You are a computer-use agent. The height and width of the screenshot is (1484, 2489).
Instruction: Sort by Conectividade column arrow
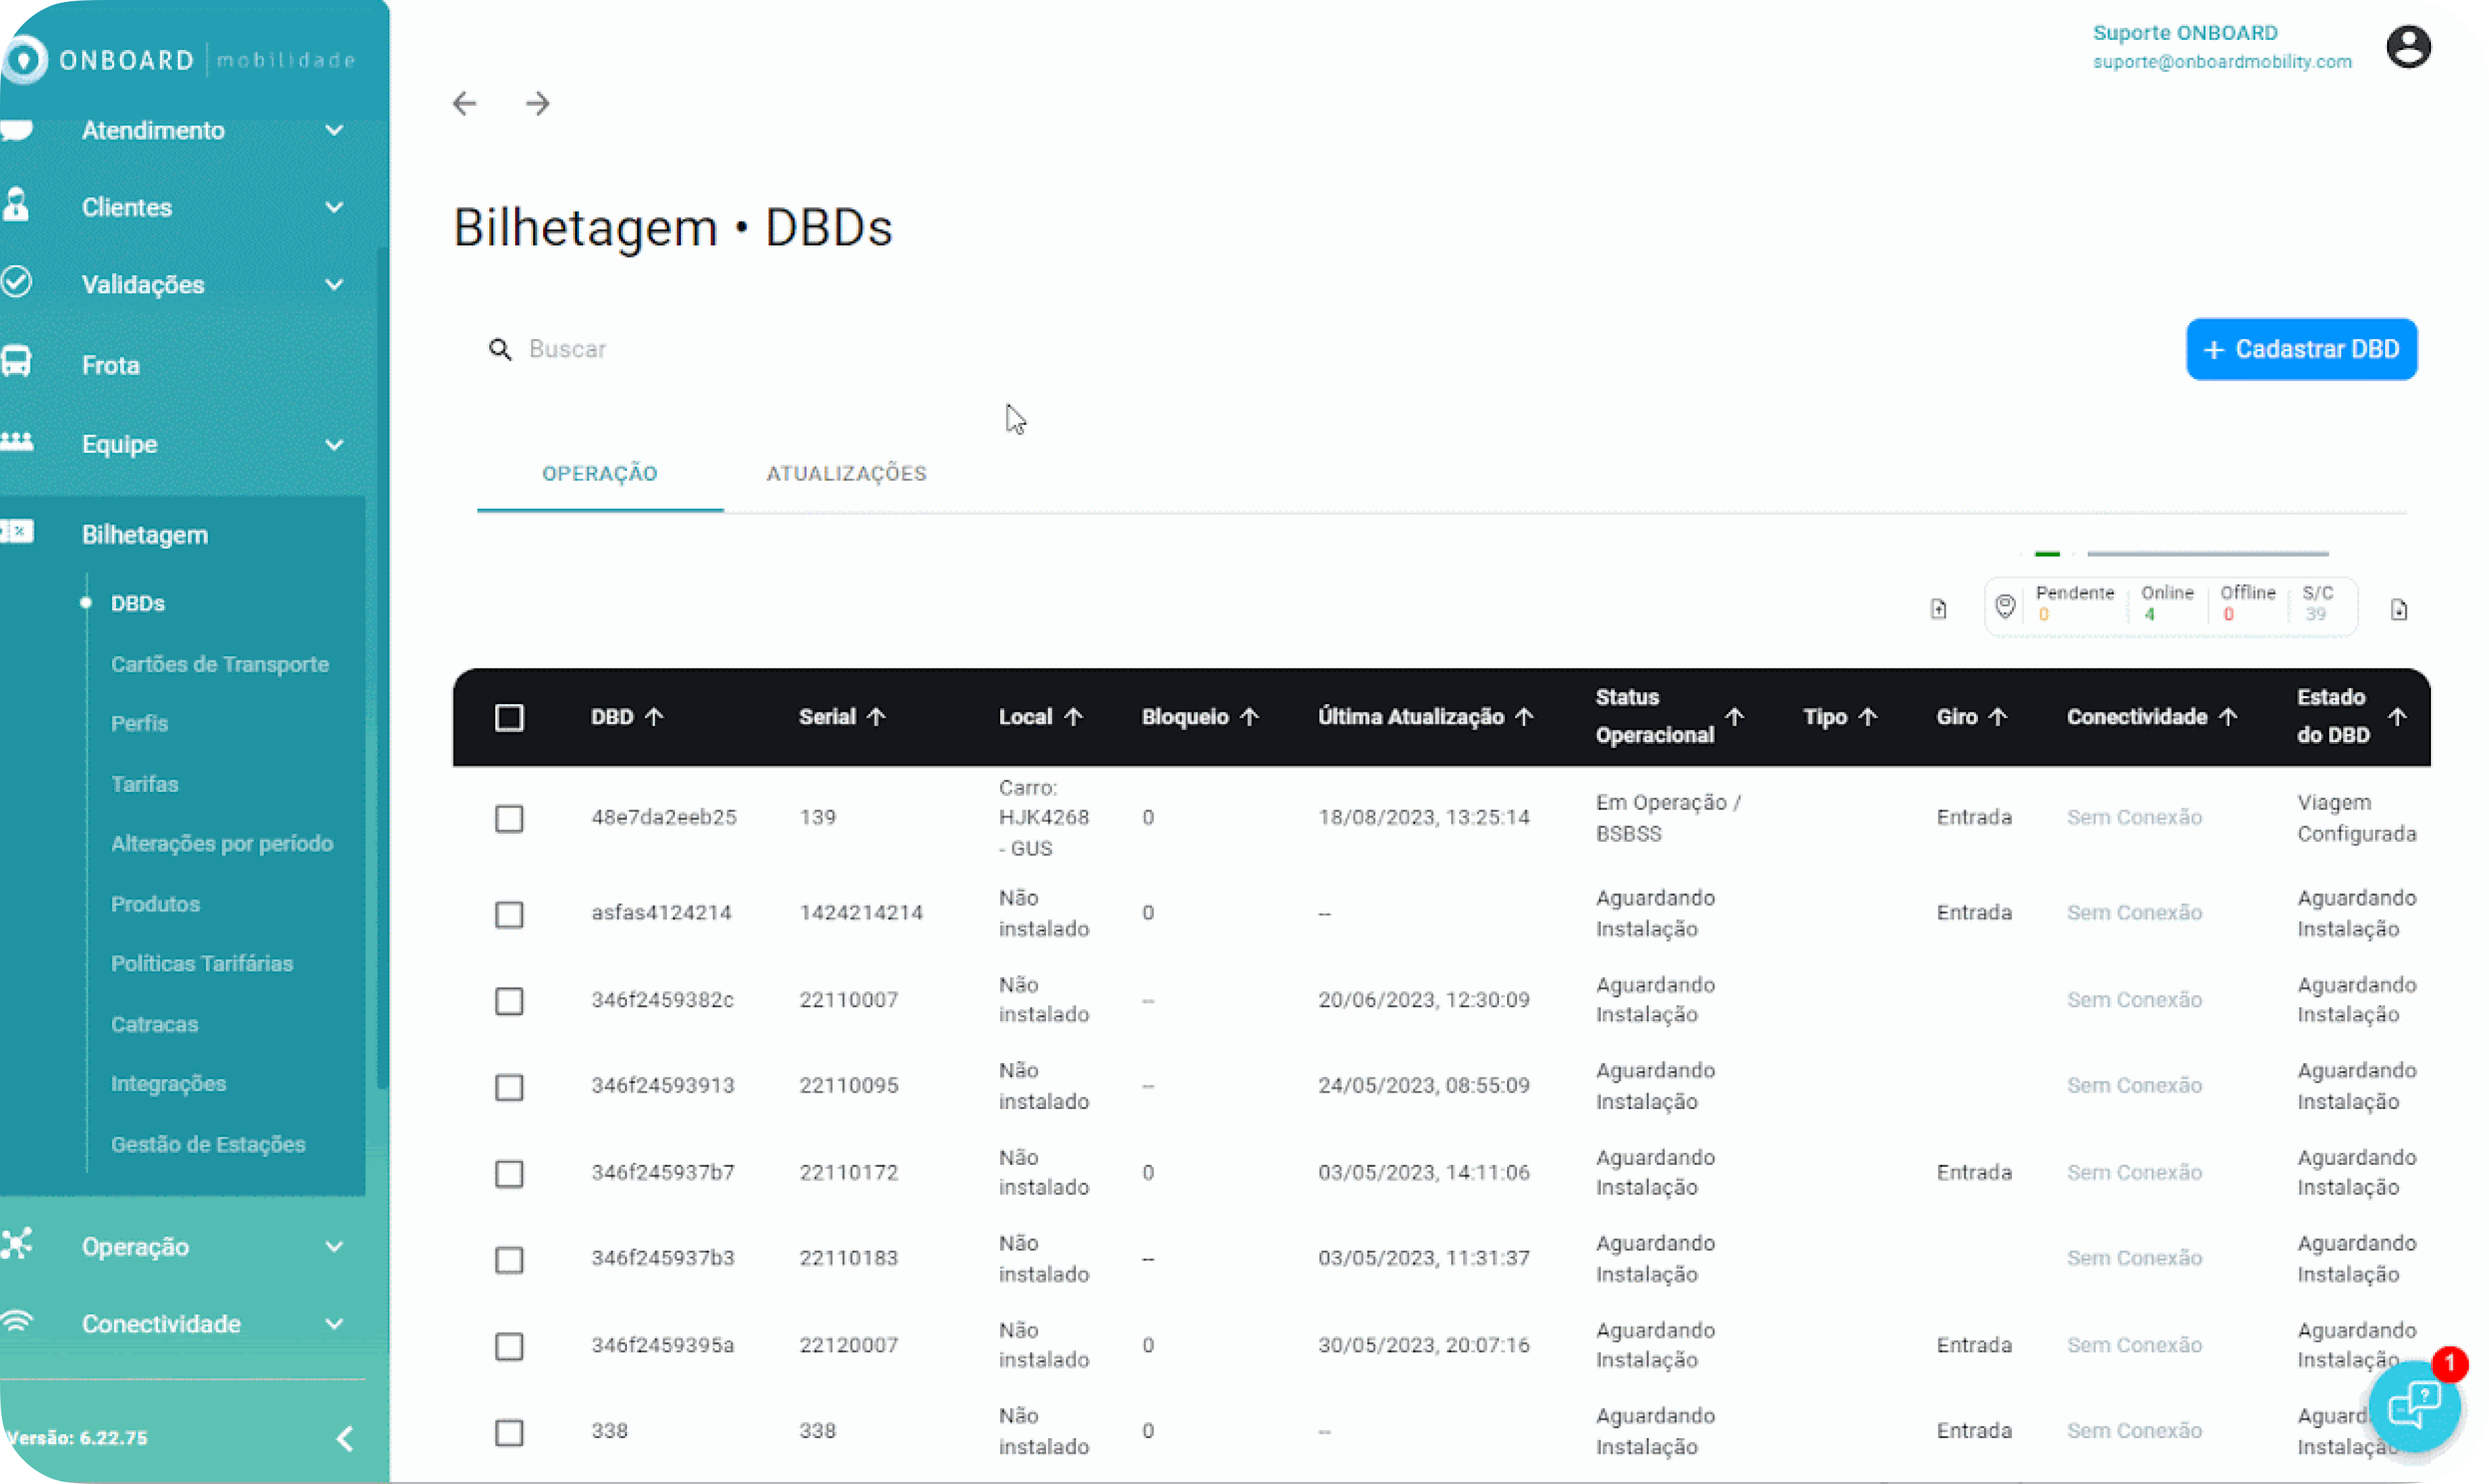click(2228, 717)
